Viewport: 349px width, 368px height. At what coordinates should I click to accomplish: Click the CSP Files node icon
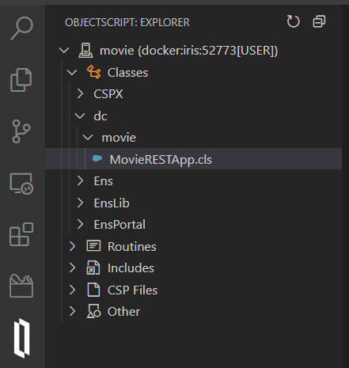pyautogui.click(x=93, y=290)
